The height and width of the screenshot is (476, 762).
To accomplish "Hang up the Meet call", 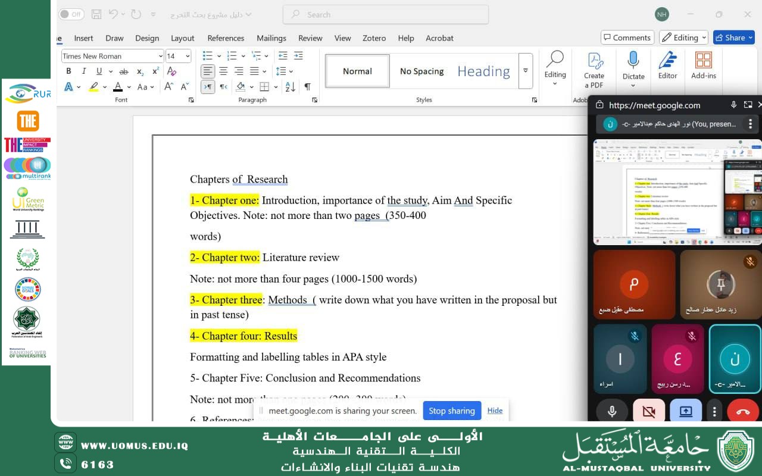I will coord(742,411).
